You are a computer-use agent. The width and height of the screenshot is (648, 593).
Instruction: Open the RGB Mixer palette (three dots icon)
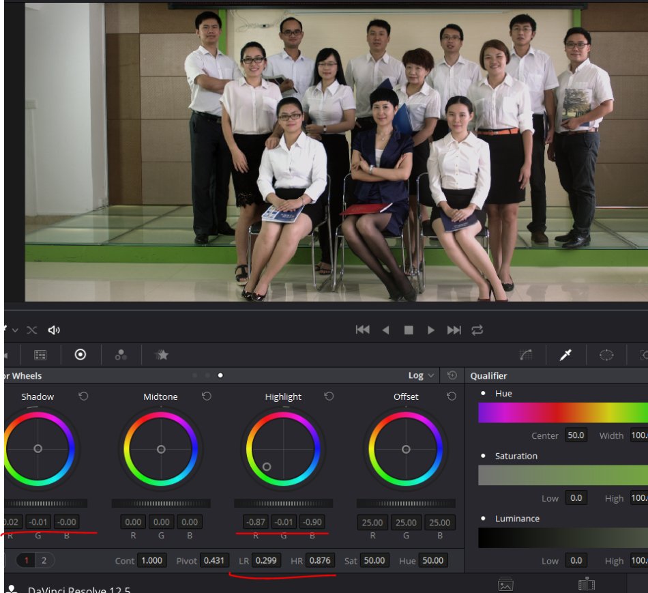point(121,354)
